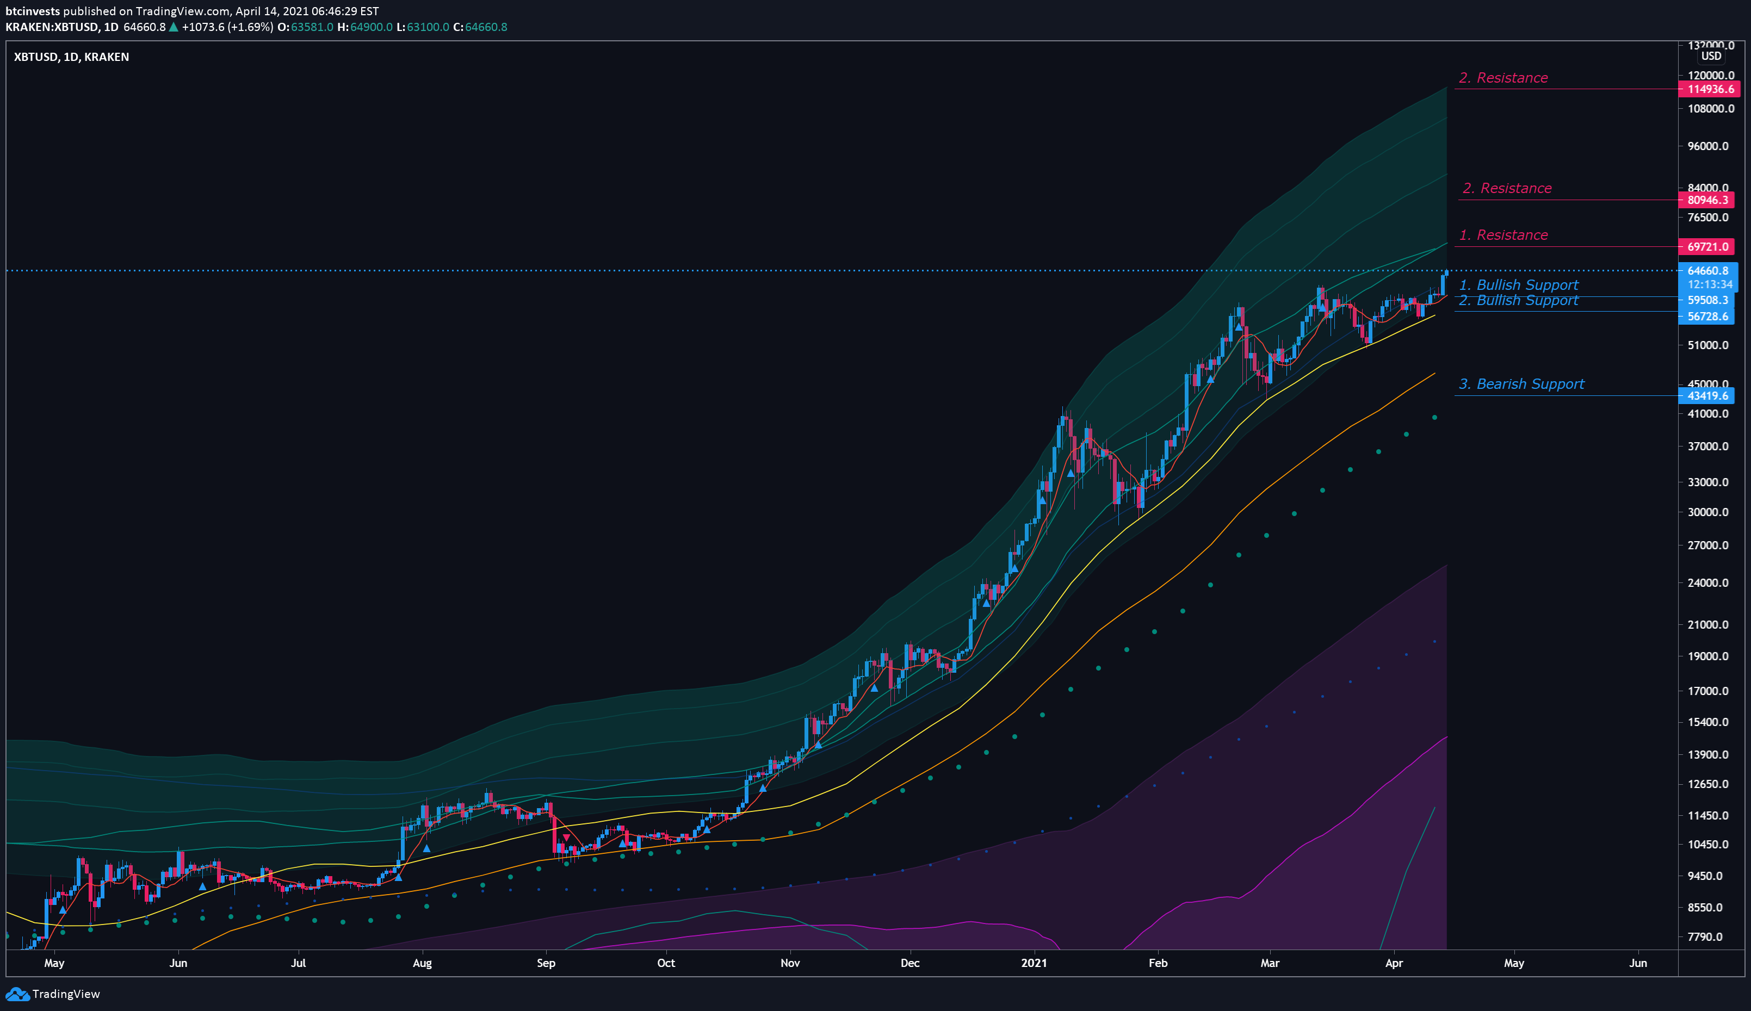
Task: Select the 69721.0 red price tag
Action: coord(1707,246)
